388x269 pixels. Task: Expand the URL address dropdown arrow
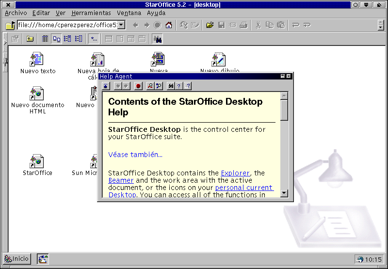(121, 25)
